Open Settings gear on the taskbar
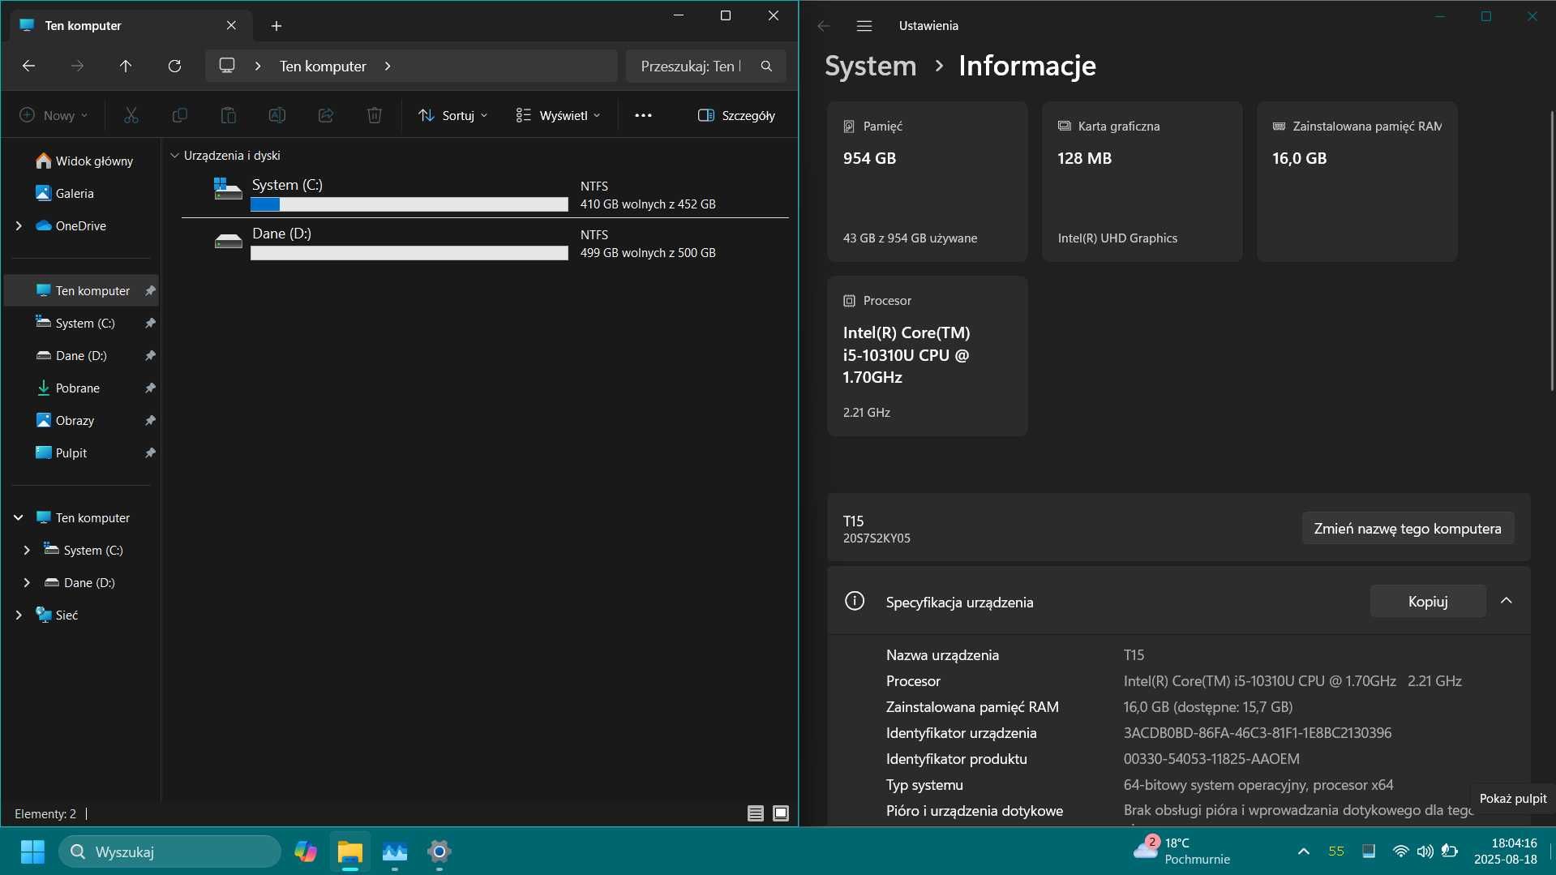Image resolution: width=1556 pixels, height=875 pixels. (439, 851)
